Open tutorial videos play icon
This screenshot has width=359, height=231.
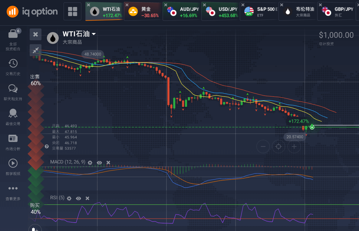coord(13,163)
